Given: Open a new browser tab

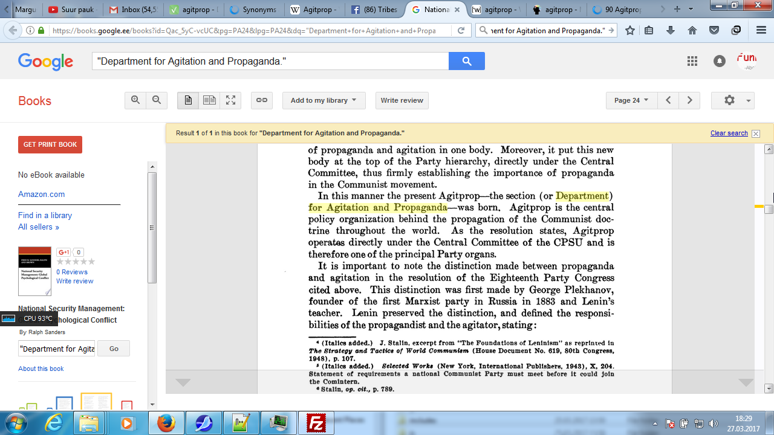Looking at the screenshot, I should tap(677, 9).
